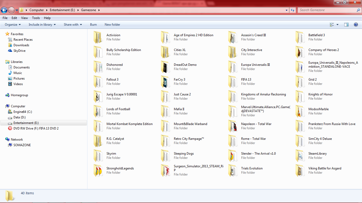Select the ModooMarble folder icon
The width and height of the screenshot is (362, 203).
300,111
